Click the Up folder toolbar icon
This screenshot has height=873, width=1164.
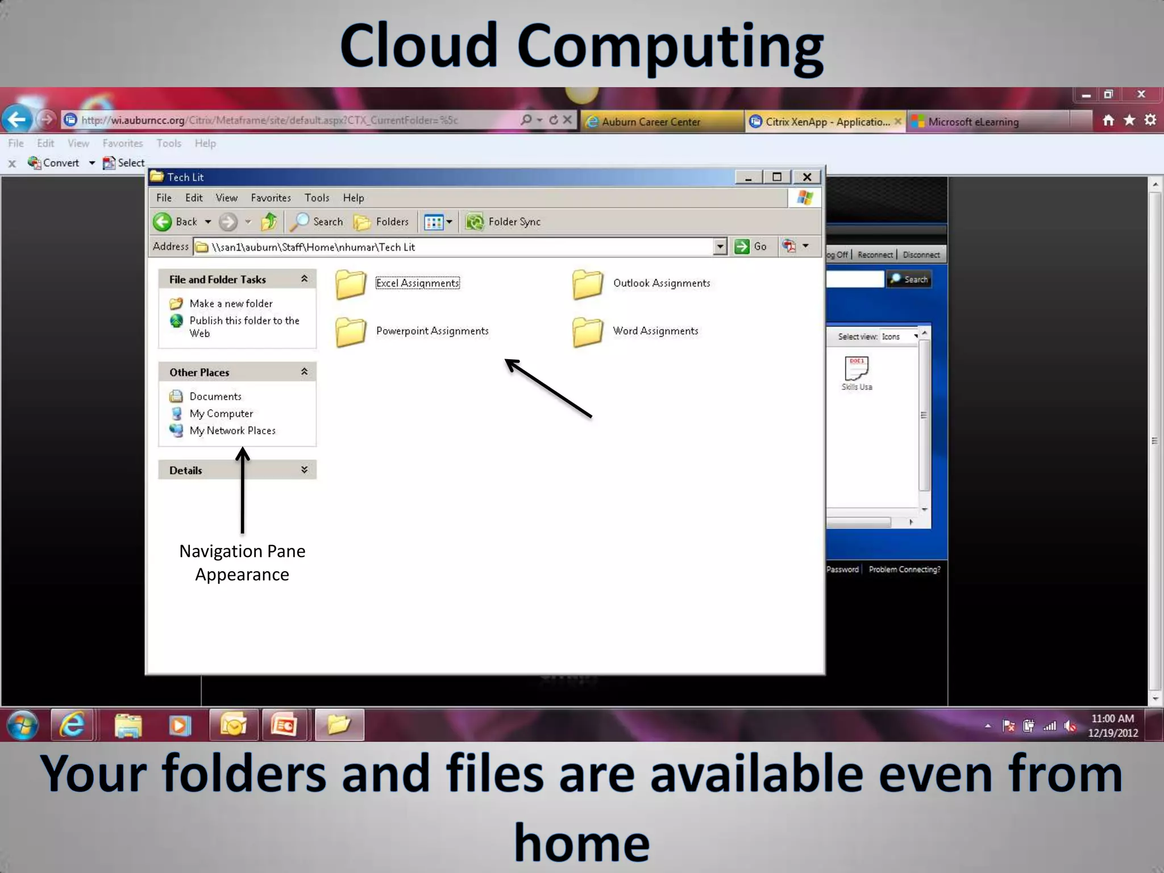click(x=269, y=222)
